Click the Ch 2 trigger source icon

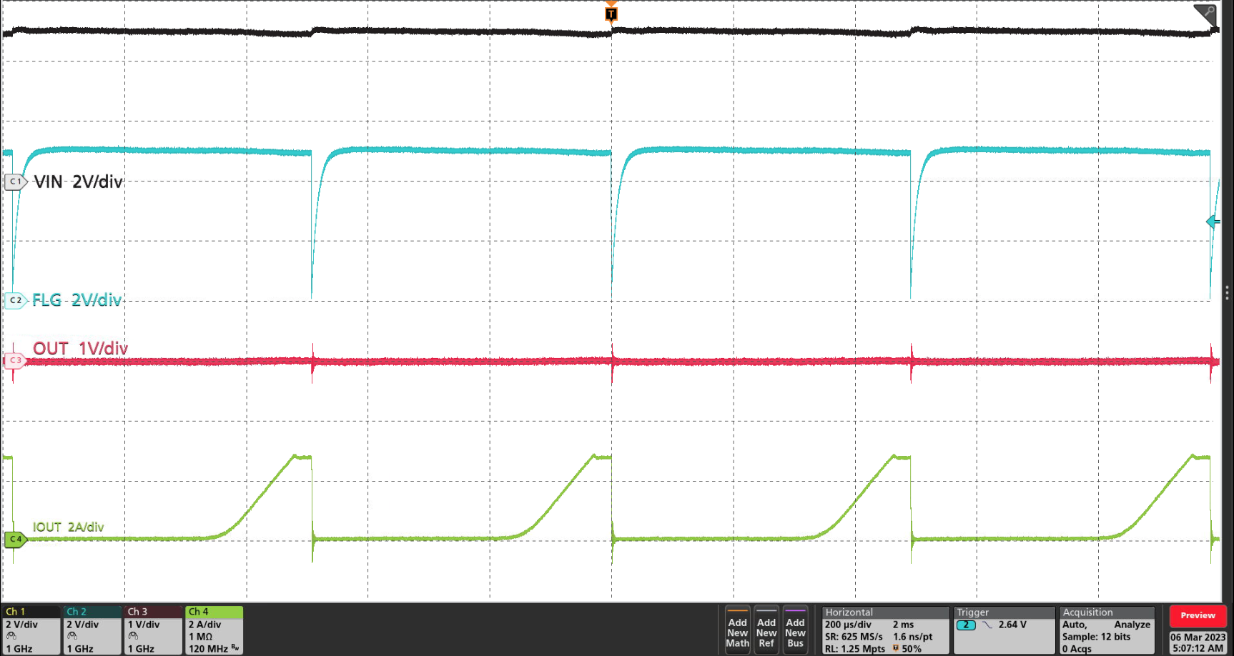point(966,625)
